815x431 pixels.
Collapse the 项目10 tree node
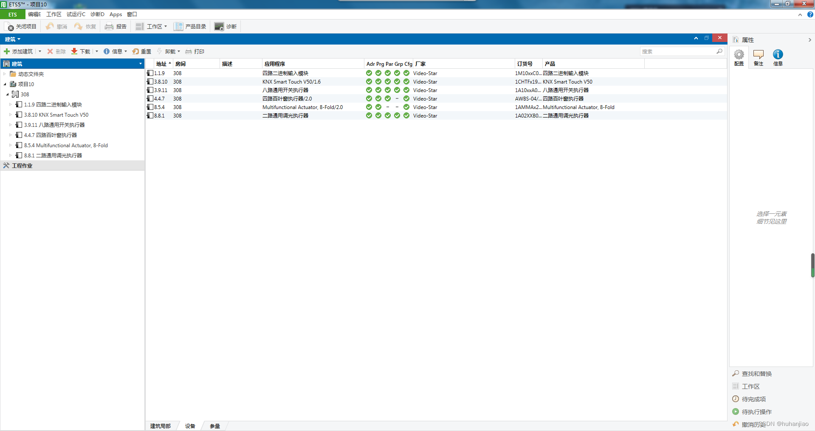click(5, 84)
